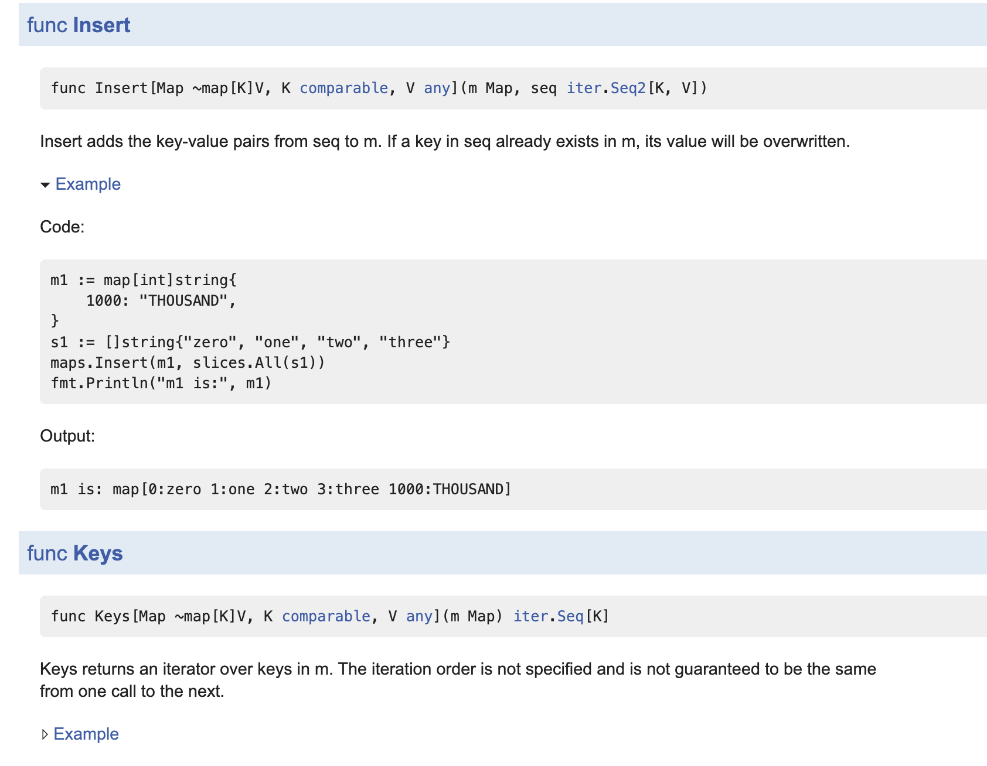
Task: Expand the Keys Example disclosure triangle
Action: pos(45,734)
